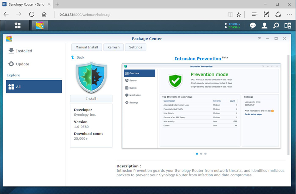
Task: Click the search magnifier icon in taskbar
Action: tap(276, 25)
